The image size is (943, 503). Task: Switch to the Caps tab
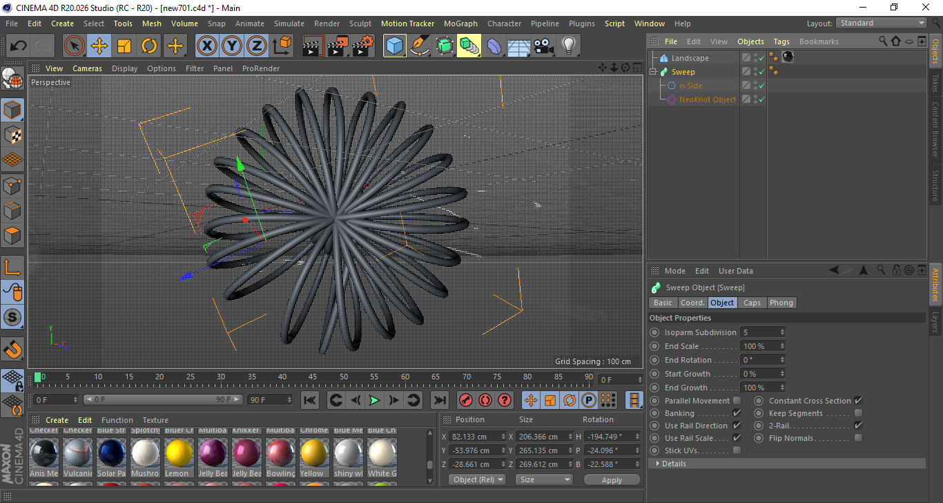[752, 303]
